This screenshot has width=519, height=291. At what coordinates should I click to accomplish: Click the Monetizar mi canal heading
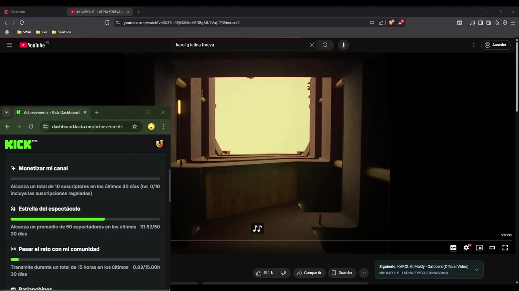pos(43,168)
